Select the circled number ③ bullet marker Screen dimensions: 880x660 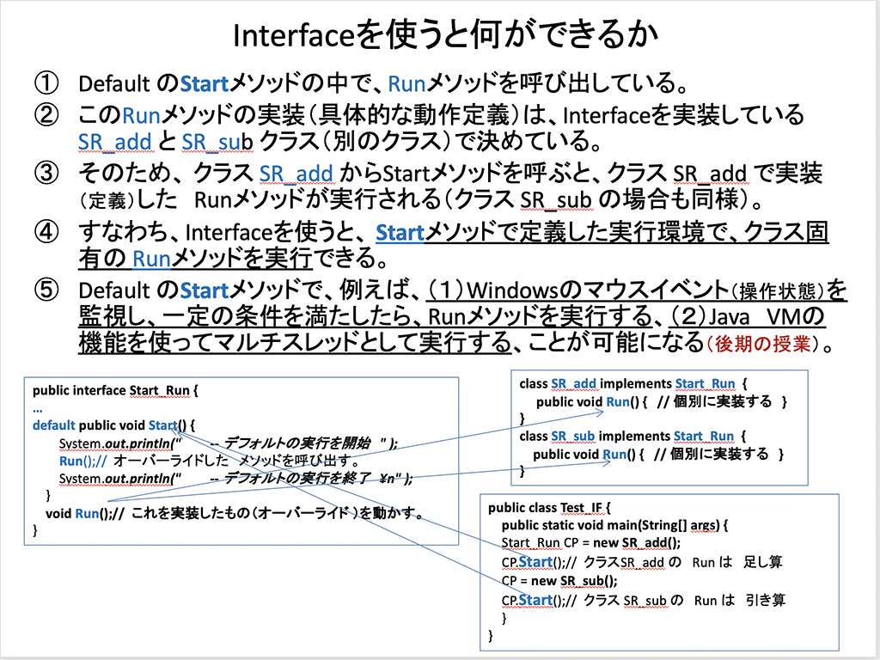(46, 173)
